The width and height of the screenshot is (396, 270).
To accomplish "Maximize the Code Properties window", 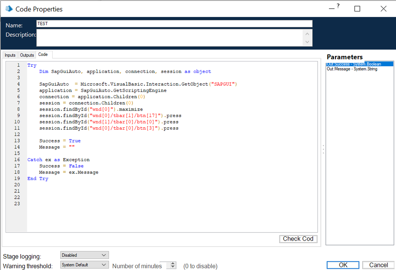I will click(357, 9).
